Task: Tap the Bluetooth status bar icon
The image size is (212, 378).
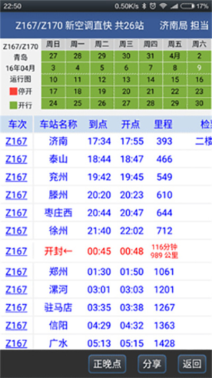Action: tap(144, 6)
